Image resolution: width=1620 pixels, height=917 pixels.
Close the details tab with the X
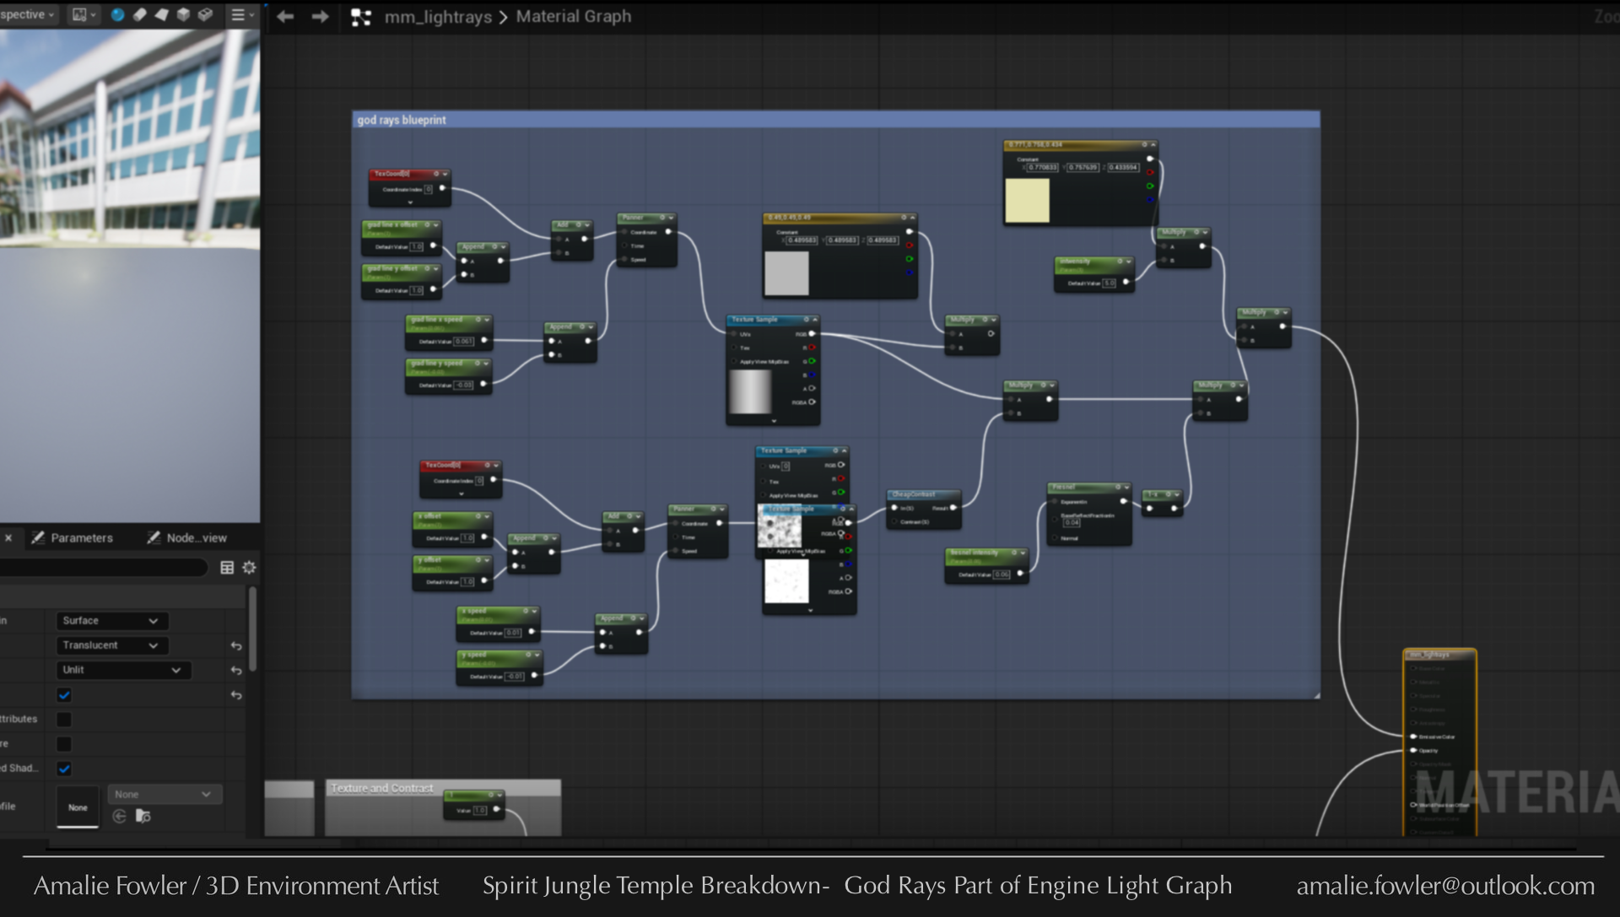click(8, 537)
